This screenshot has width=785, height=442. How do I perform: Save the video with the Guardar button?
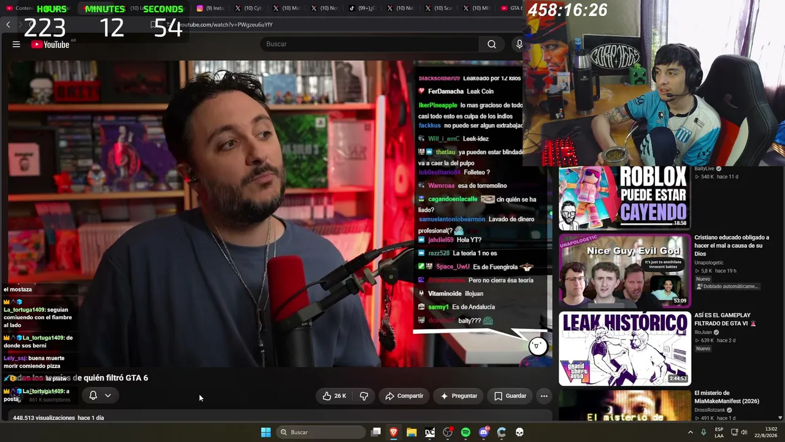click(510, 396)
